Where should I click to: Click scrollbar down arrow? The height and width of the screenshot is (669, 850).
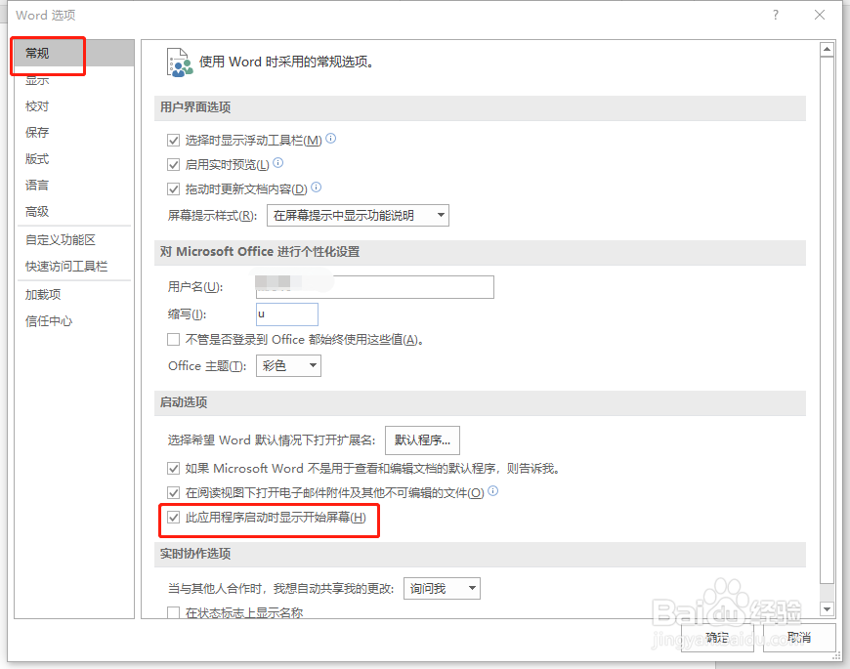[x=827, y=608]
